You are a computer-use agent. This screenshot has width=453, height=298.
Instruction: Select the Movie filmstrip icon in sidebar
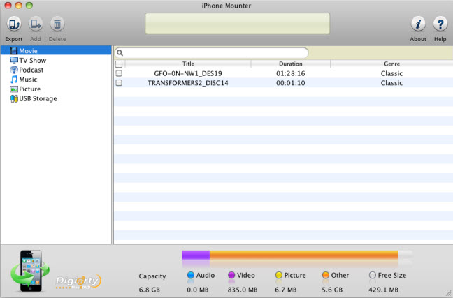[14, 51]
